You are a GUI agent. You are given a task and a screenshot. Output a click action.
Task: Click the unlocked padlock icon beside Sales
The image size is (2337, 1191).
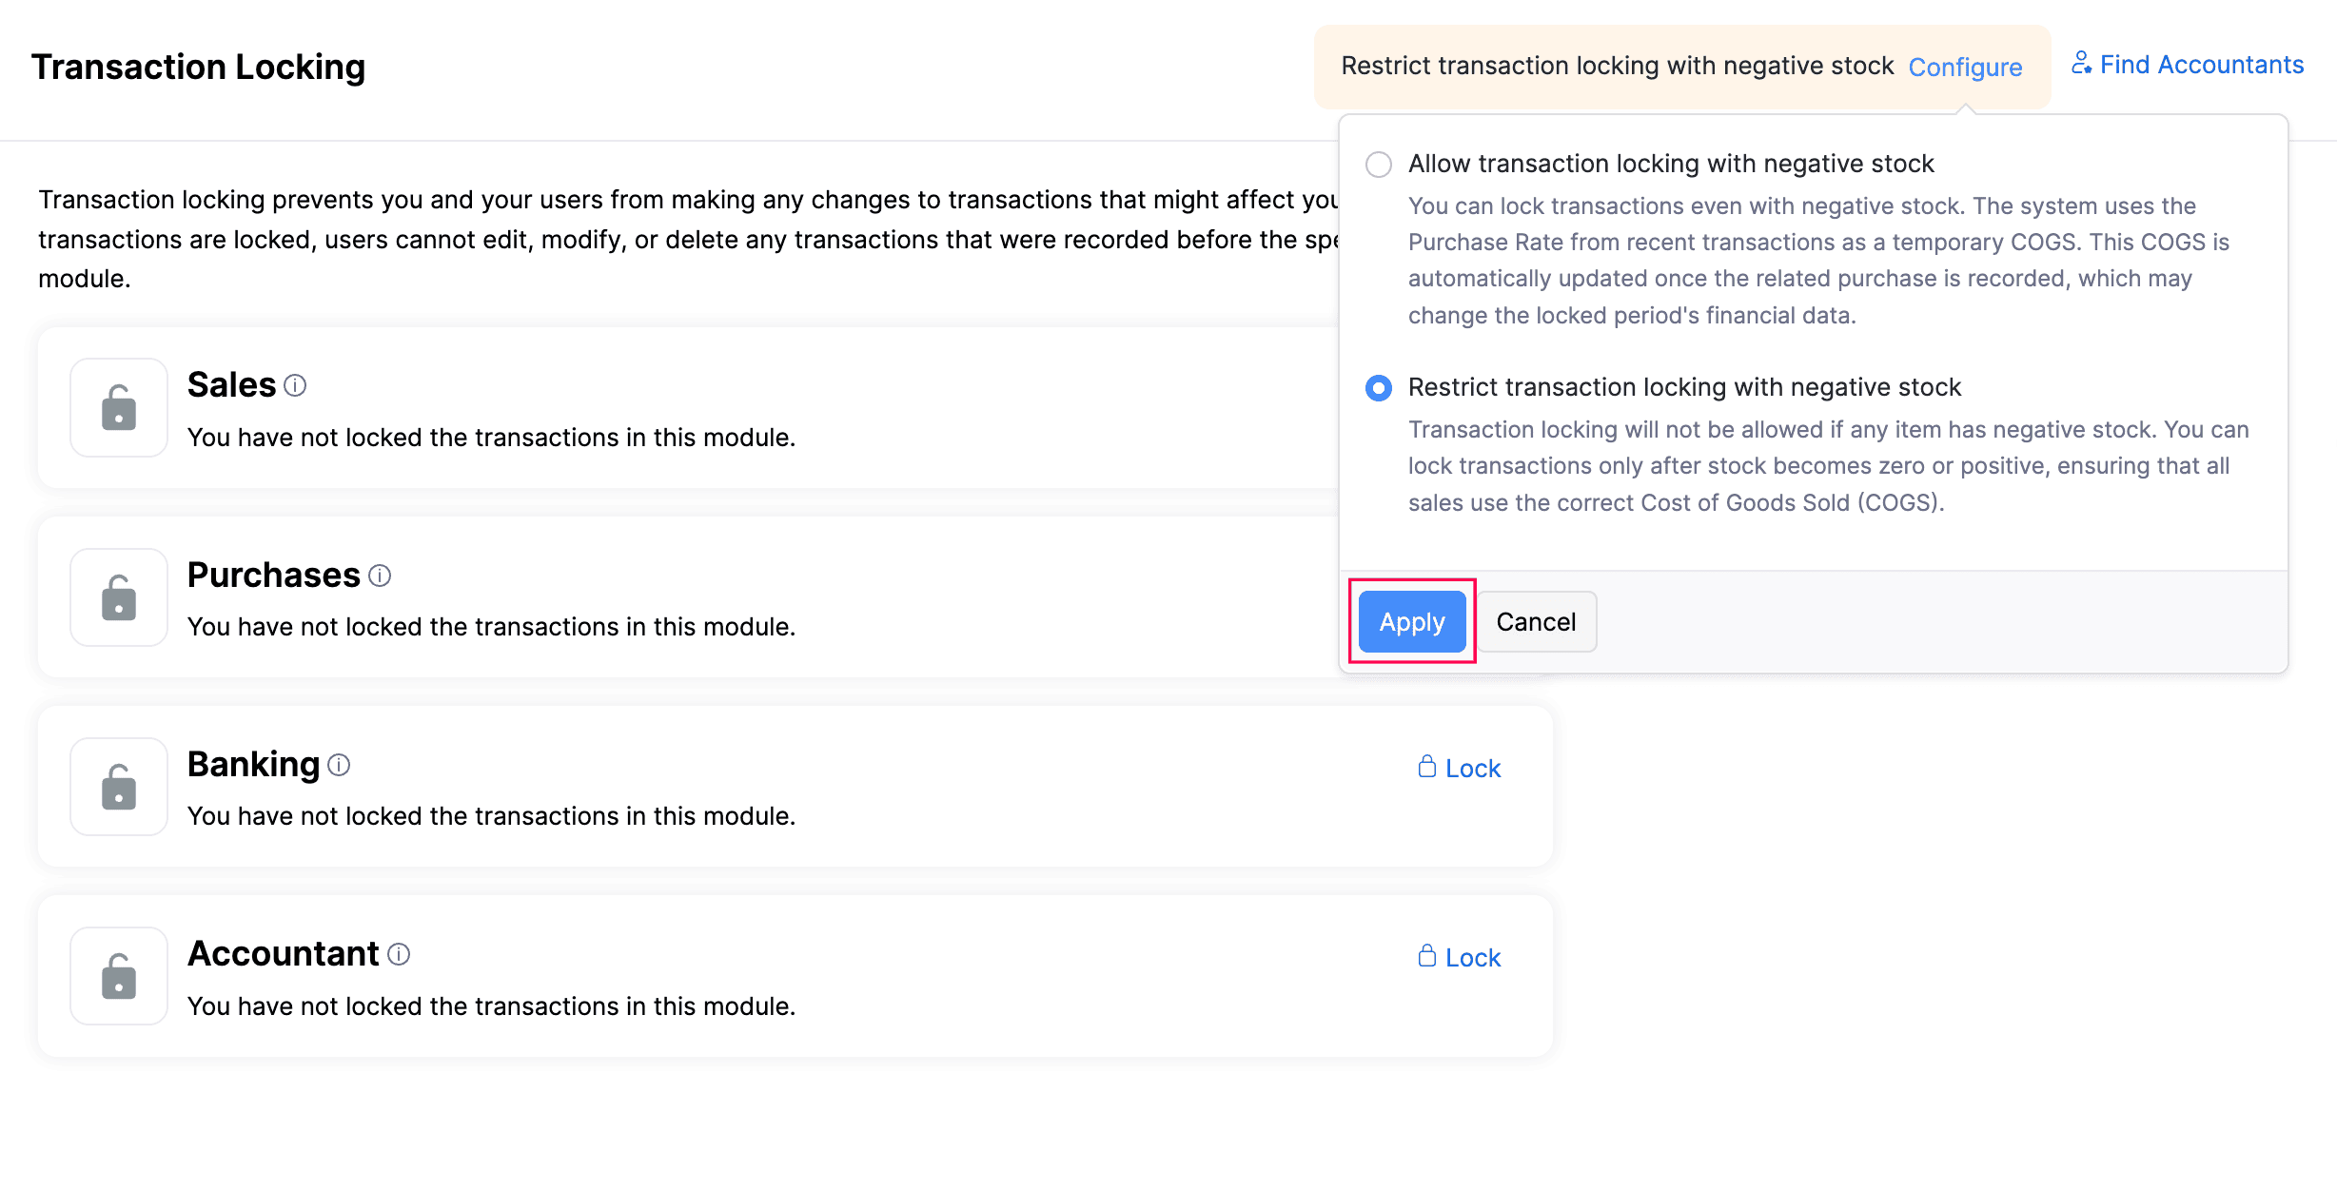click(x=118, y=408)
